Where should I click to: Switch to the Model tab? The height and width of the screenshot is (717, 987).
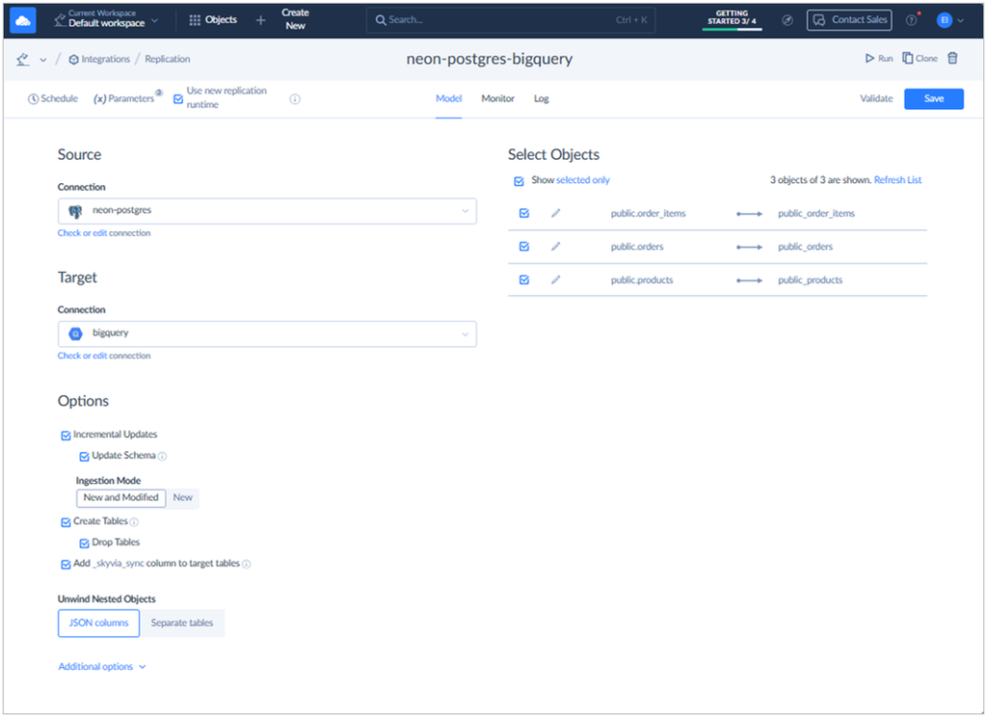448,99
